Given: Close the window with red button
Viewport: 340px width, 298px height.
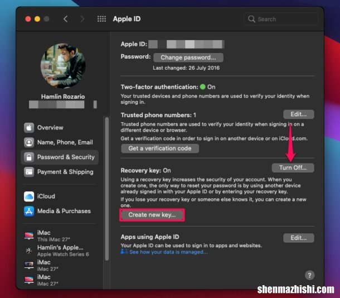Looking at the screenshot, I should click(x=28, y=19).
